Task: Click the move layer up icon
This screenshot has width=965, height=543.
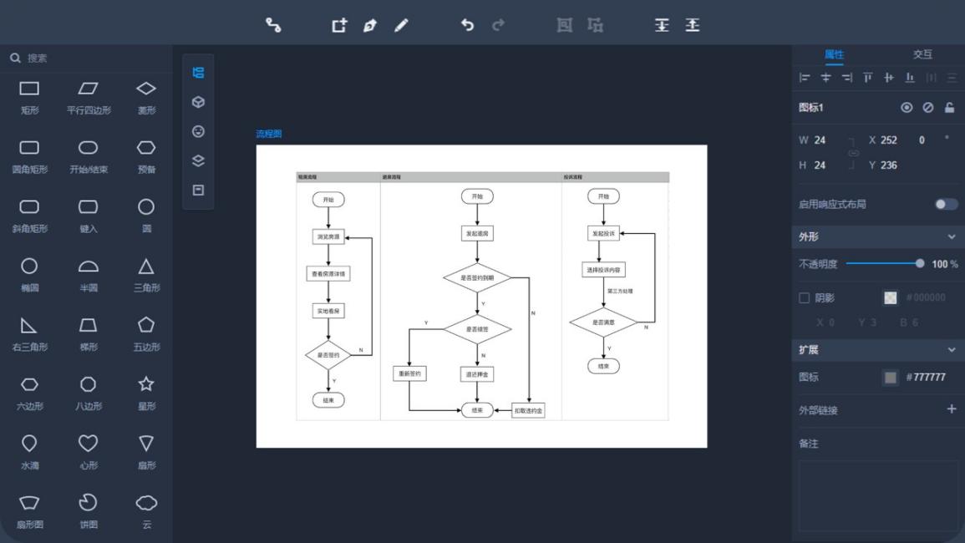Action: pyautogui.click(x=693, y=25)
